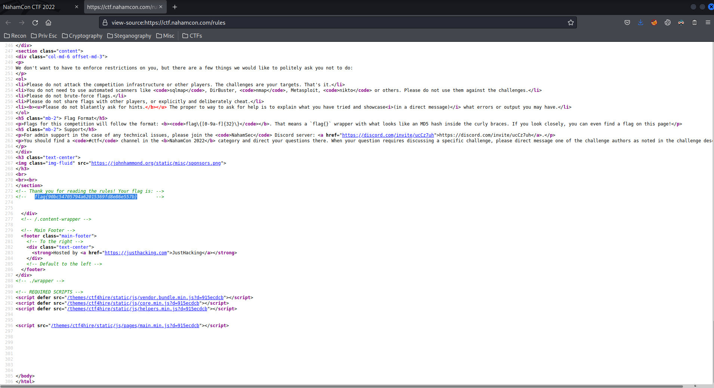714x388 pixels.
Task: Click the 'Default to the left' comment
Action: click(64, 264)
